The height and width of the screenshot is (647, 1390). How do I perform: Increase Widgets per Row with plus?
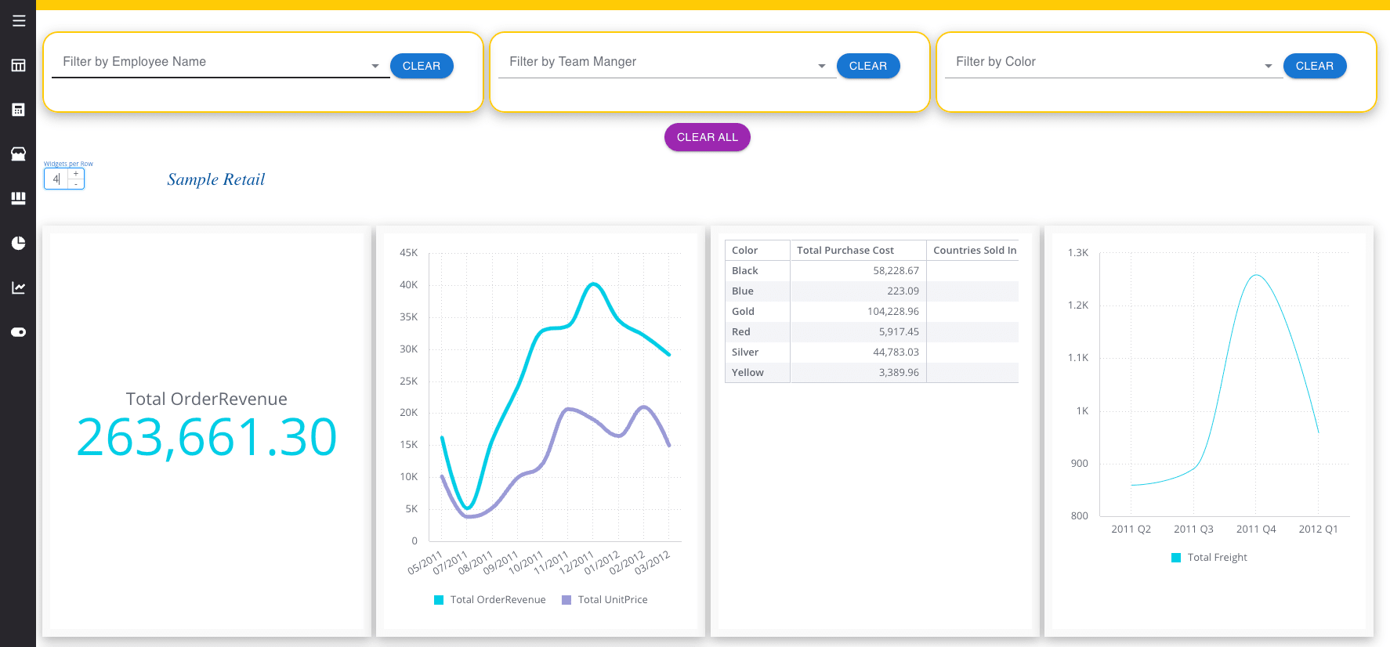tap(76, 174)
